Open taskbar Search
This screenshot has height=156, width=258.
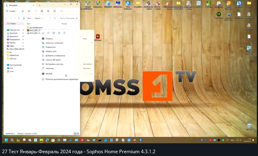pyautogui.click(x=12, y=140)
